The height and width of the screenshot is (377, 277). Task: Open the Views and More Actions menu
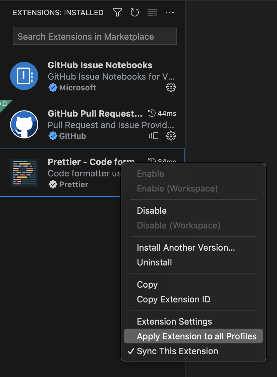tap(170, 12)
